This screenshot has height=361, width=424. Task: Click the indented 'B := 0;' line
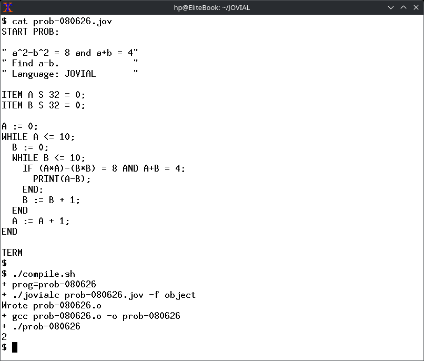tap(31, 148)
